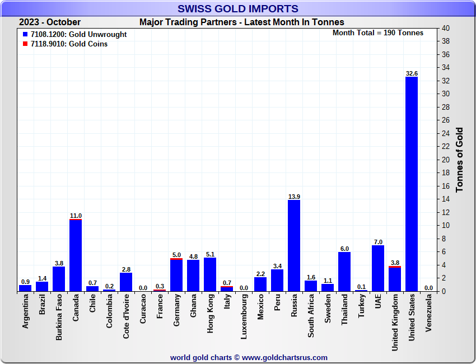Select the Ghana bar labeled 4.8
The height and width of the screenshot is (364, 476).
click(x=193, y=276)
